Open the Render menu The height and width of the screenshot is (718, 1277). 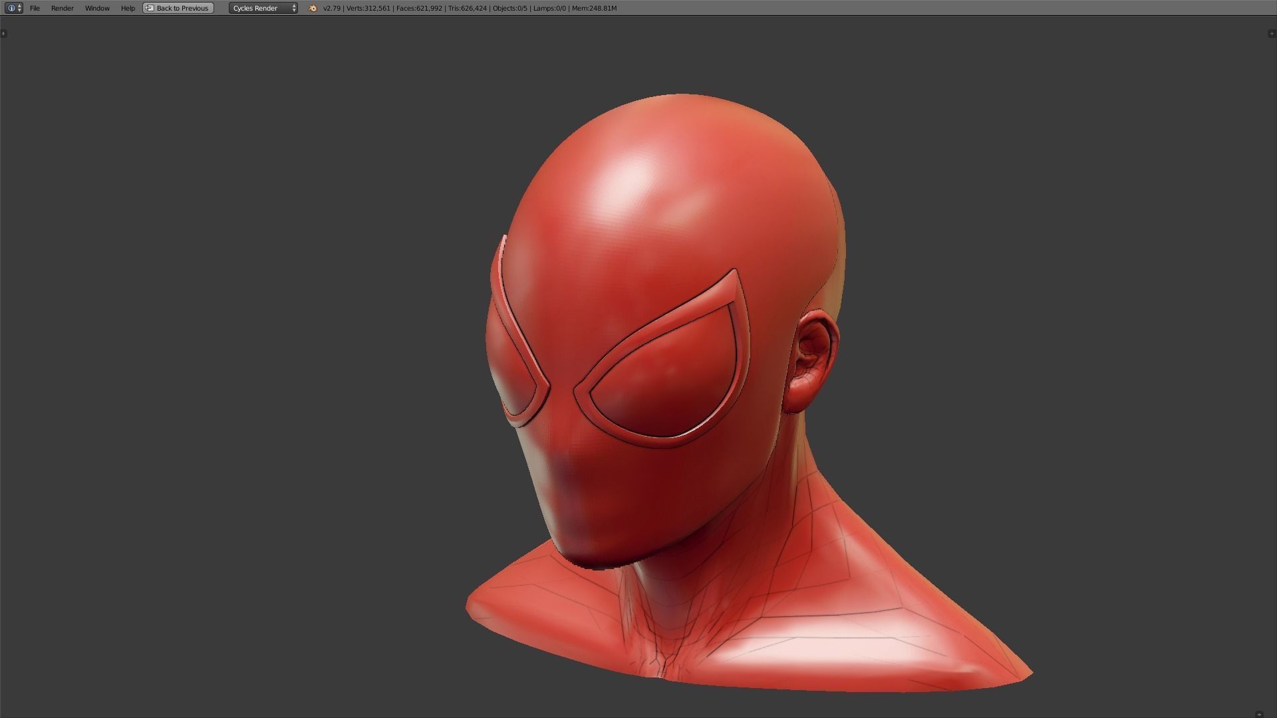click(63, 8)
